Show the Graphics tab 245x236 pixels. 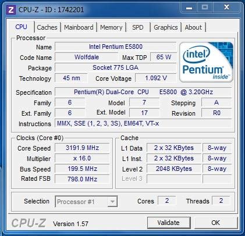click(166, 27)
